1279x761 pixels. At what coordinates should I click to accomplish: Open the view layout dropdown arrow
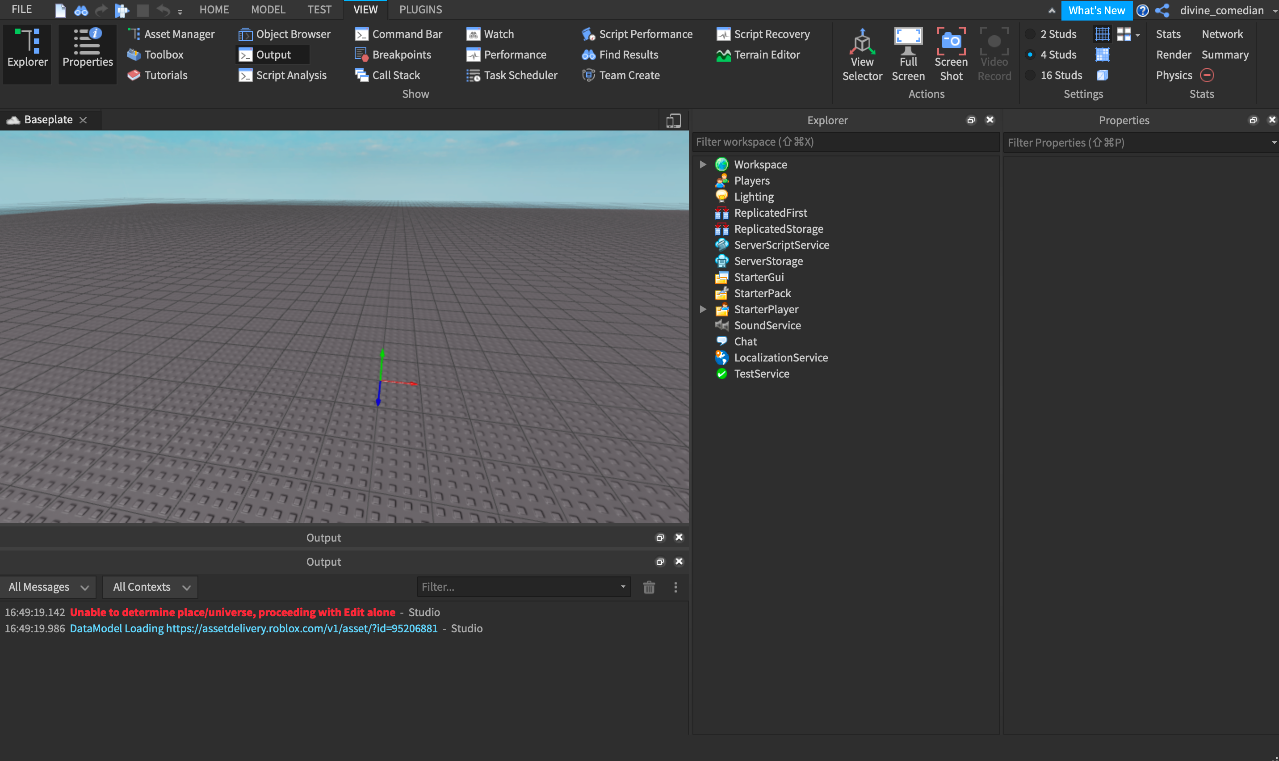(x=1137, y=35)
